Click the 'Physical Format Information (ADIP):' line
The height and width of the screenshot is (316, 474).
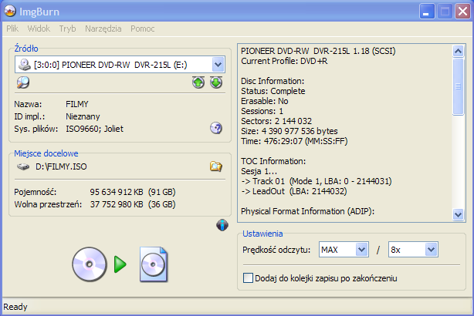click(308, 211)
